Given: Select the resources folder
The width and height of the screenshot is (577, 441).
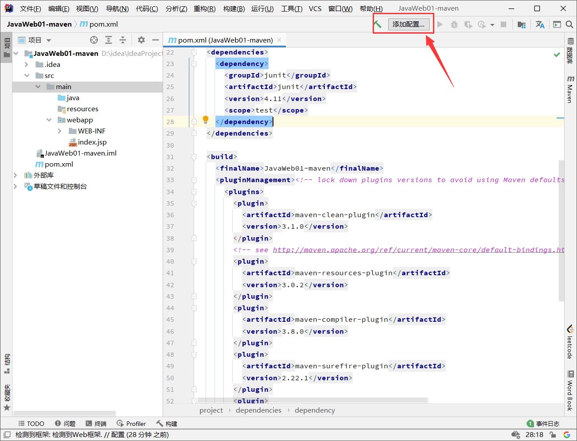Looking at the screenshot, I should tap(78, 109).
